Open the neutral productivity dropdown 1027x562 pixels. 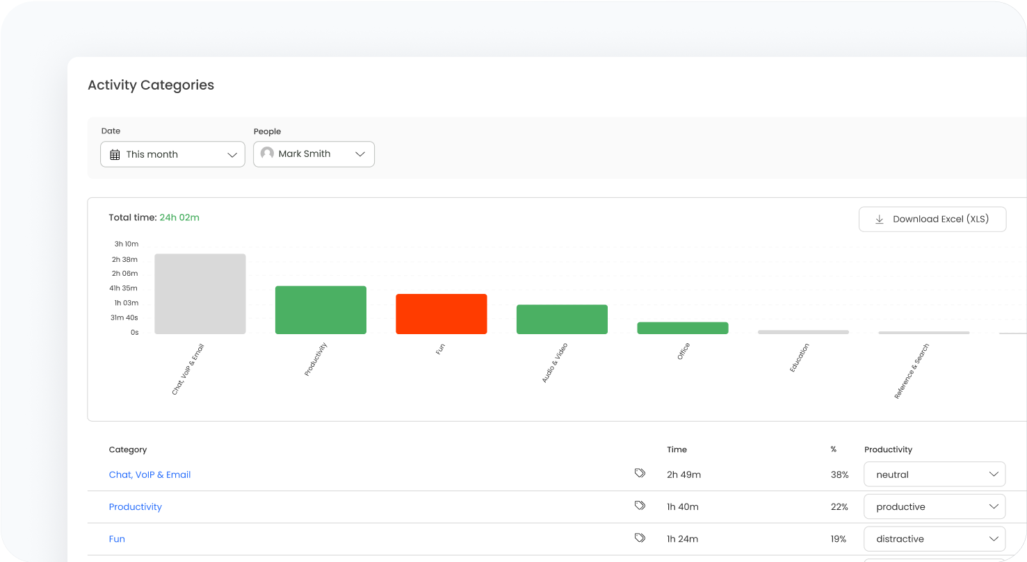[935, 474]
